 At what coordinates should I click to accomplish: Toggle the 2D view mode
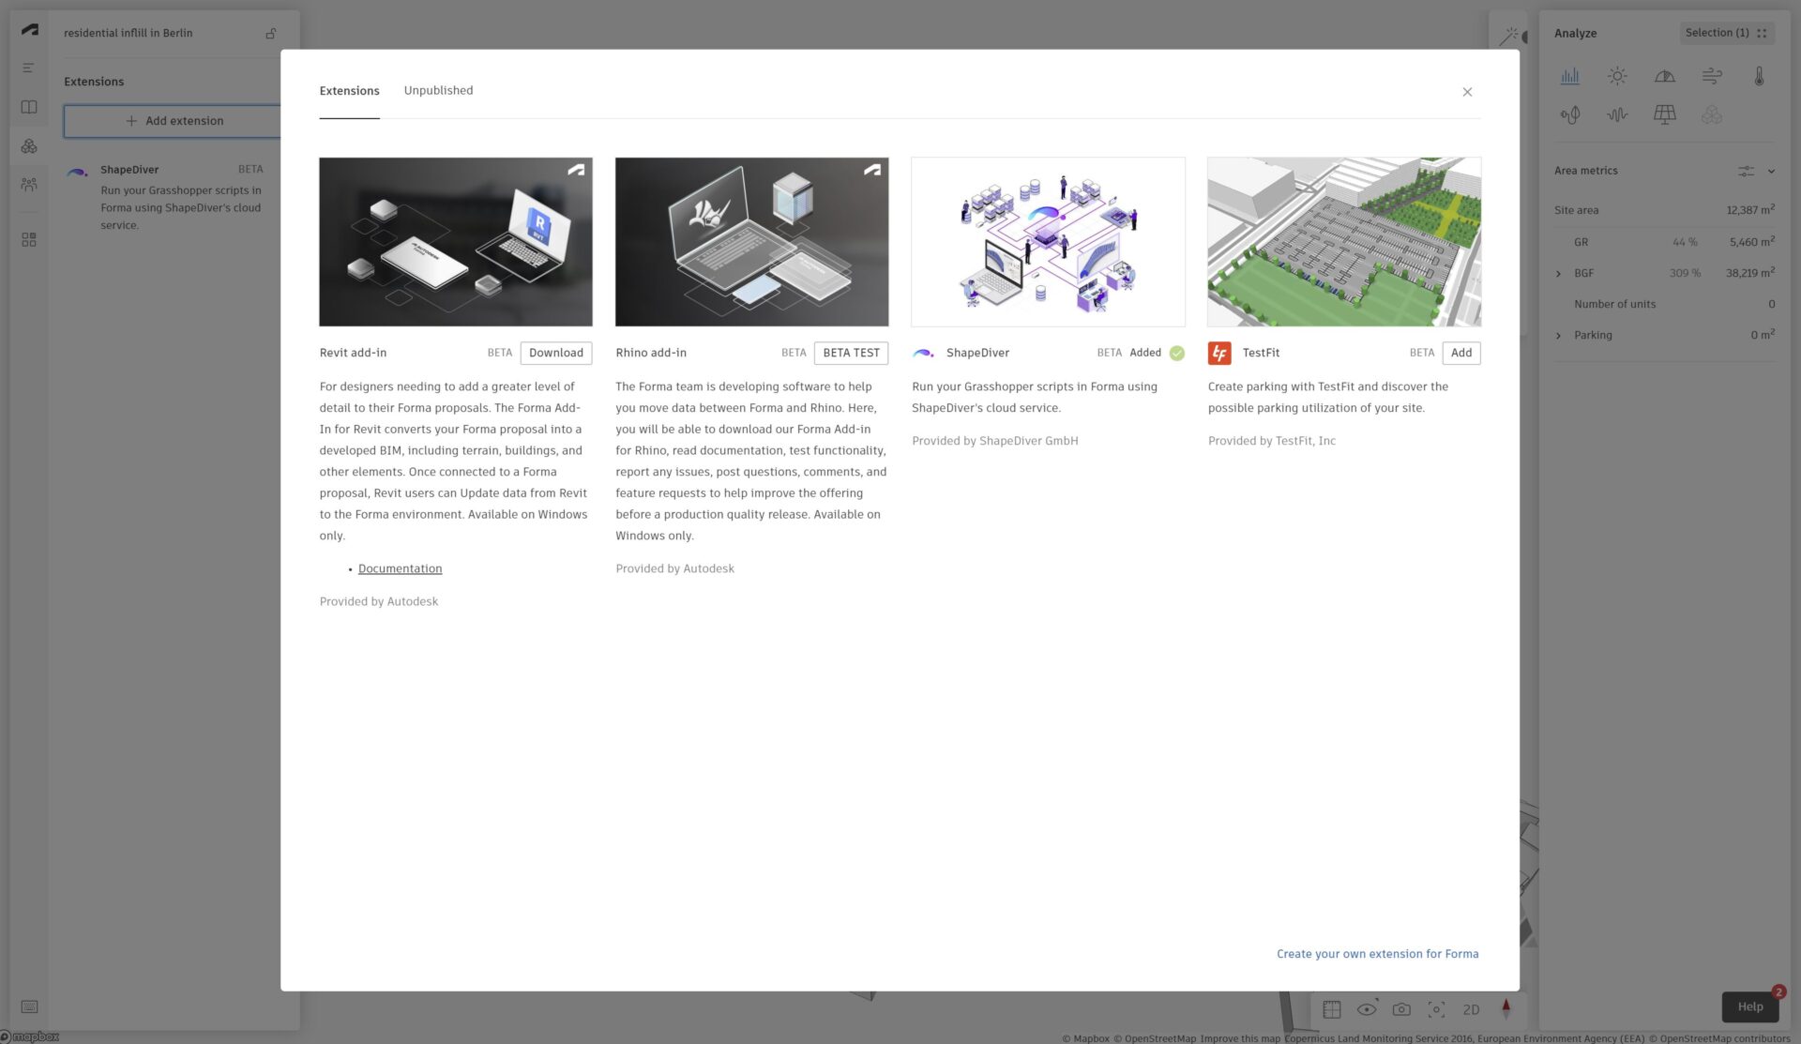coord(1471,1009)
